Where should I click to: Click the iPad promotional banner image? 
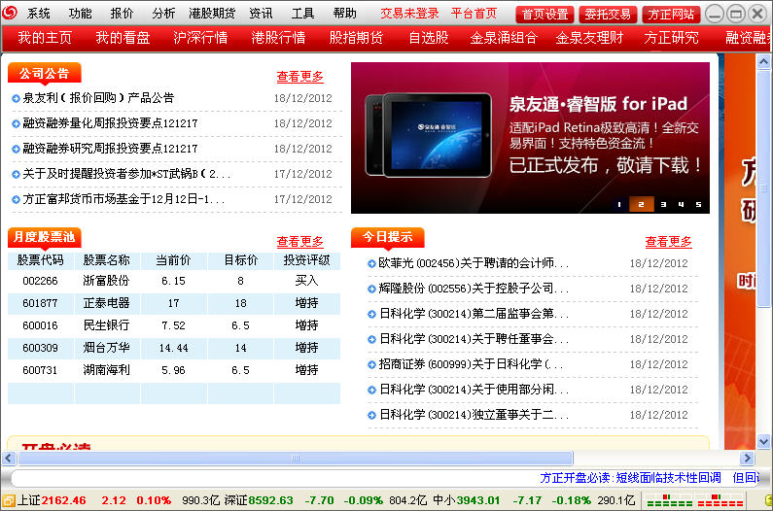point(530,138)
